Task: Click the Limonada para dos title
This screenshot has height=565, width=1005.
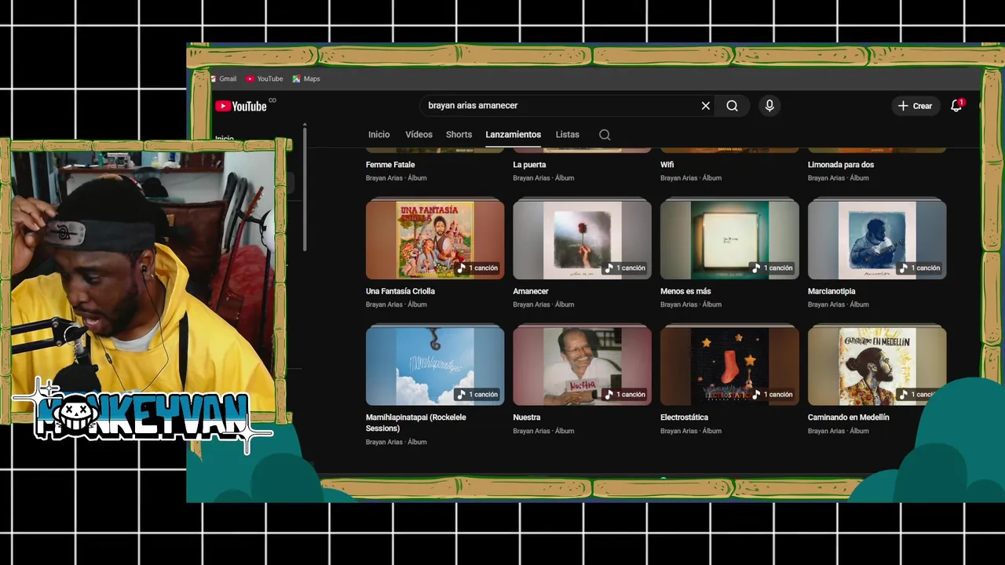Action: pyautogui.click(x=841, y=165)
